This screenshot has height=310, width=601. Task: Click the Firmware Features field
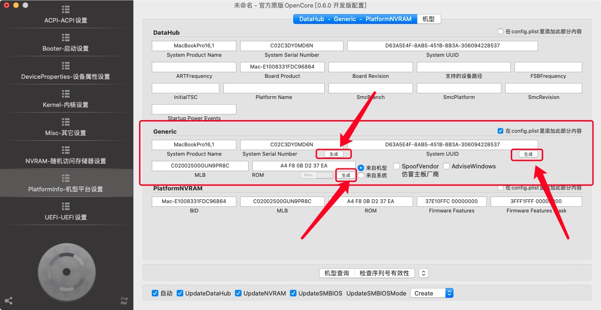[452, 202]
